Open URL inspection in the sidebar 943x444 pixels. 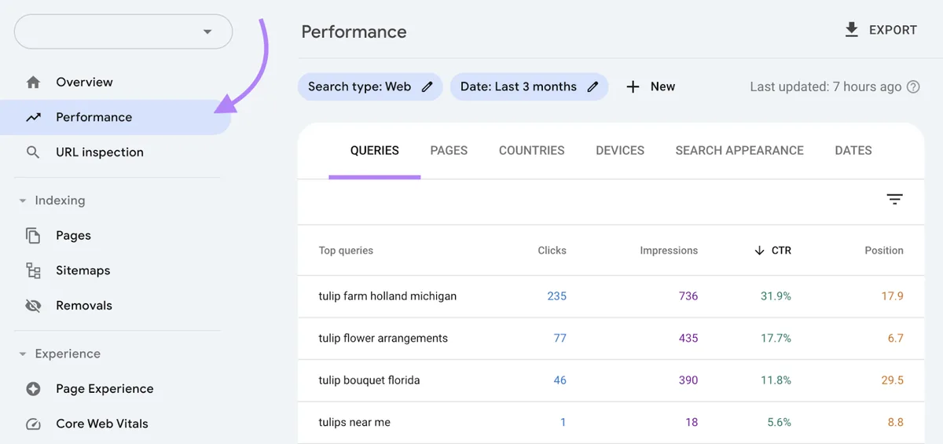(x=100, y=152)
